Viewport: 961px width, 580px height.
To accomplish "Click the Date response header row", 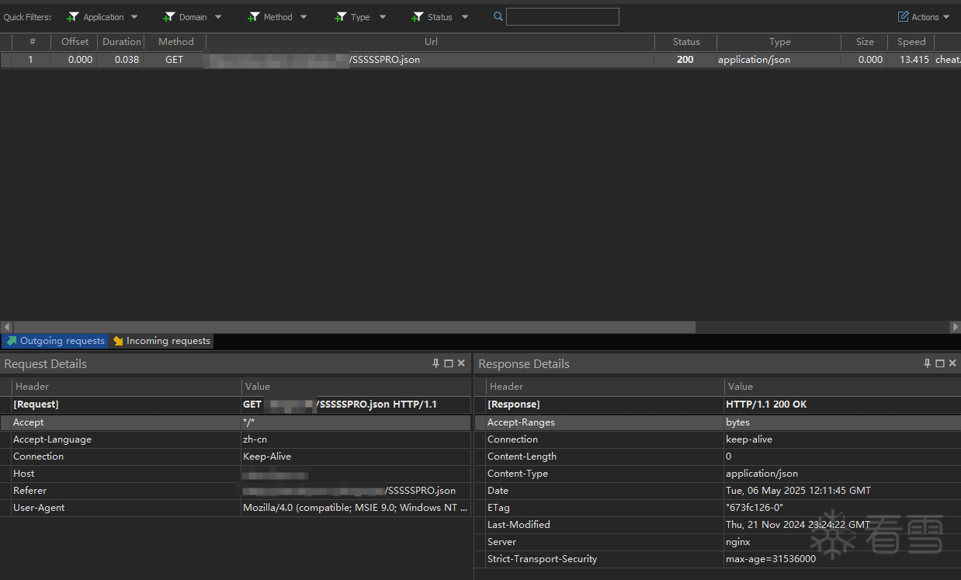I will click(718, 491).
